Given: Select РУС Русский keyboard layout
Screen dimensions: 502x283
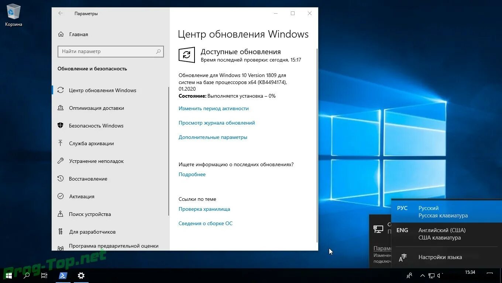Looking at the screenshot, I should coord(447,212).
